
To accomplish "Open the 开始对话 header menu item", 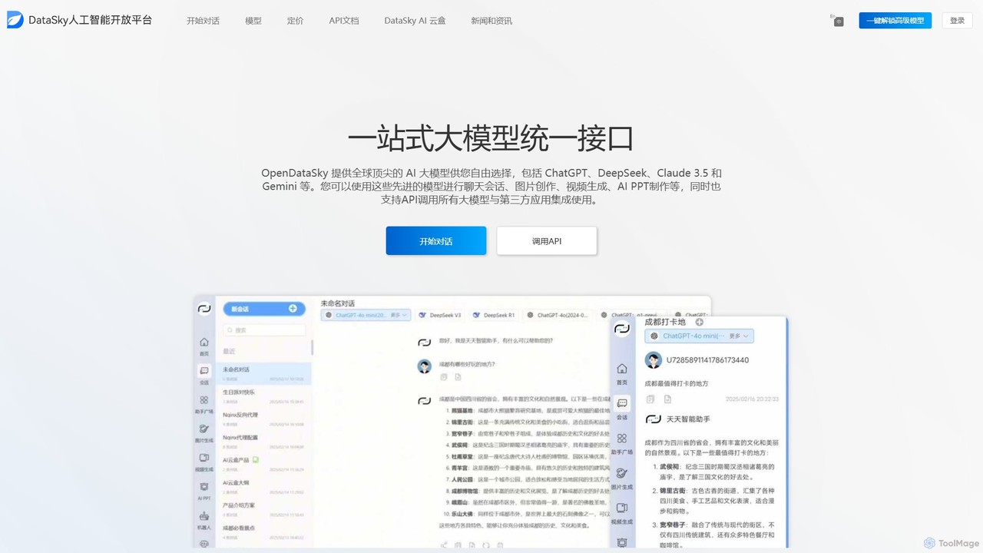I will click(x=203, y=21).
